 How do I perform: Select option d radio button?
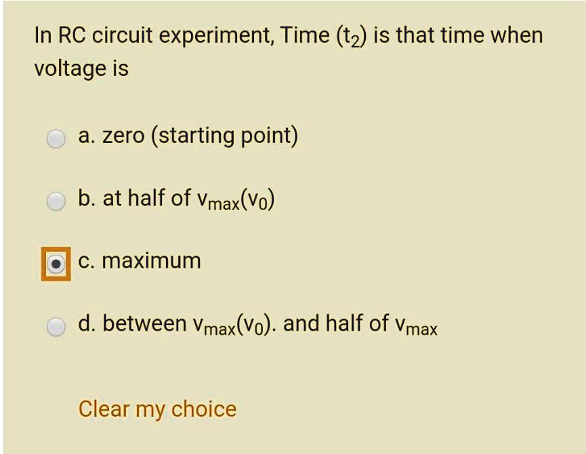(56, 324)
